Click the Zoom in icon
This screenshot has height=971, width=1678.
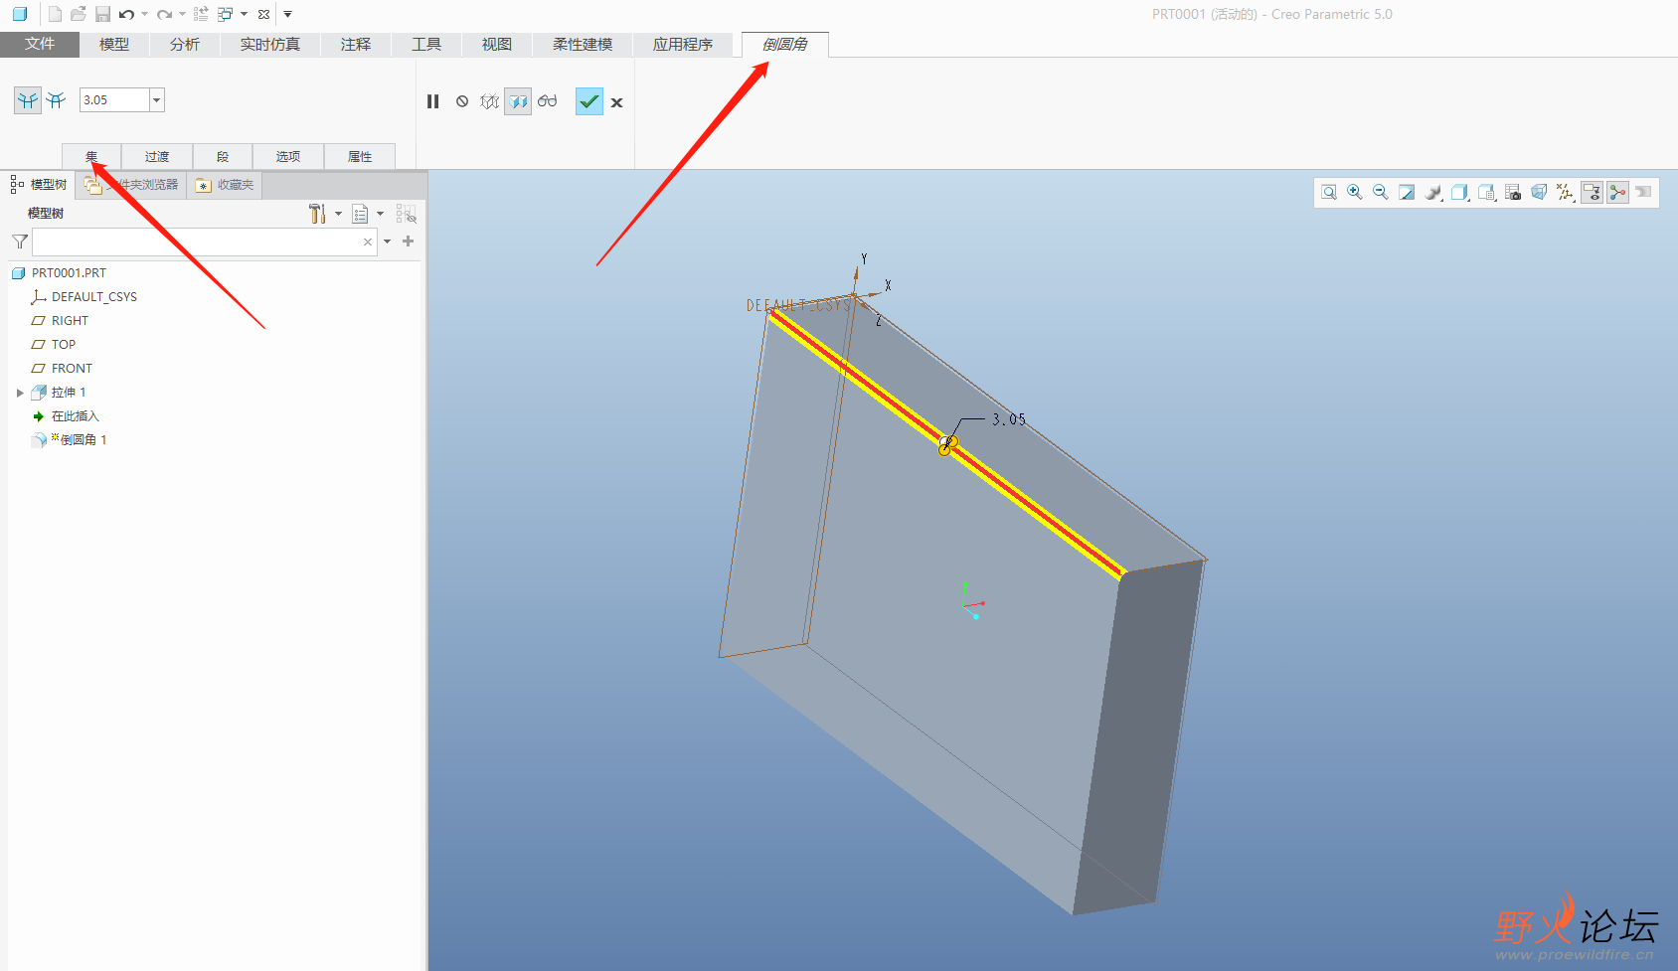1355,193
